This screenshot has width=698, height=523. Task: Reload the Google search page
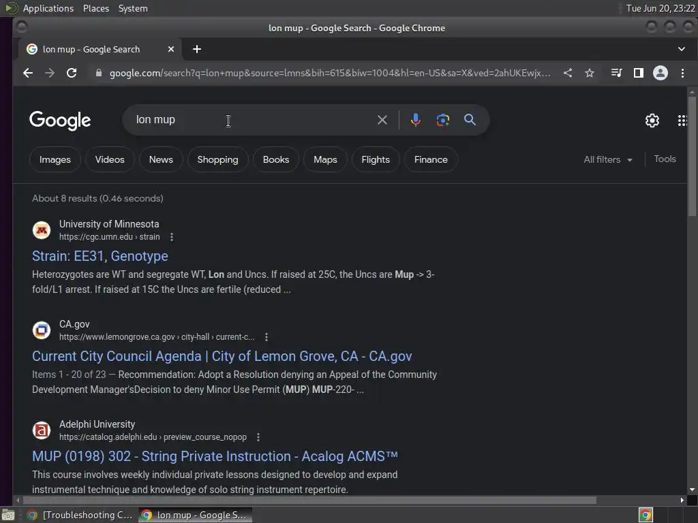(72, 73)
